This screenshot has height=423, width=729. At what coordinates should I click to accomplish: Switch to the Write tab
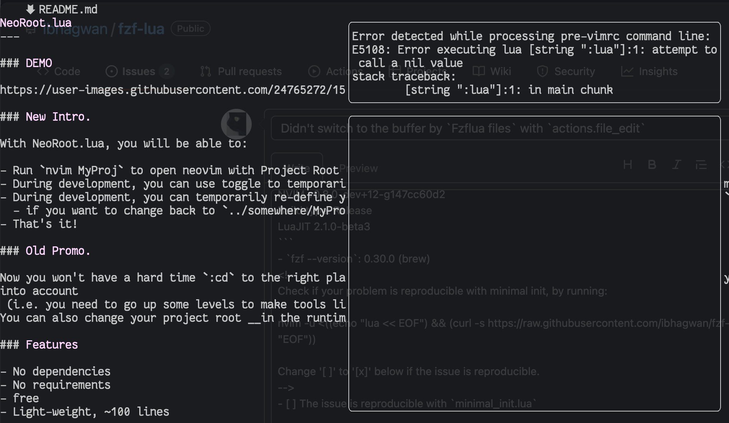click(297, 168)
